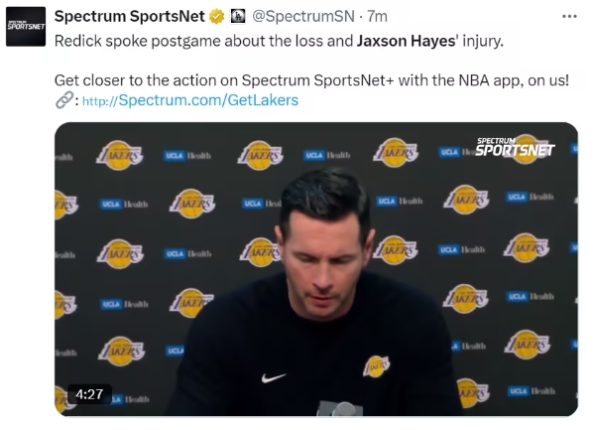594x430 pixels.
Task: Open the Spectrum.com/GetLakers link
Action: pos(190,100)
